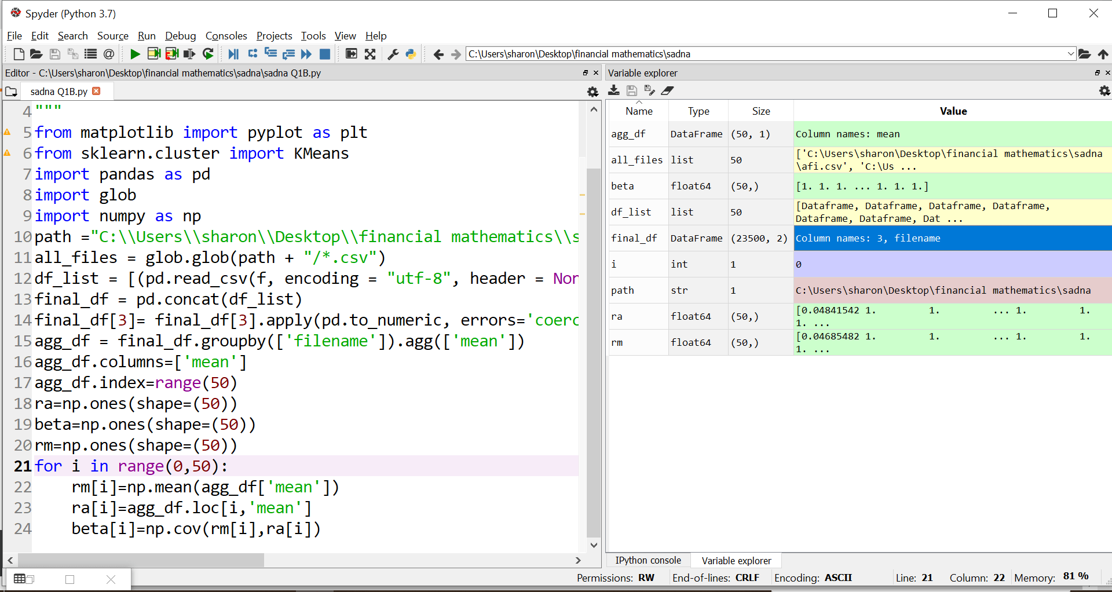Undock the Variable explorer pane
Image resolution: width=1112 pixels, height=592 pixels.
tap(1097, 73)
